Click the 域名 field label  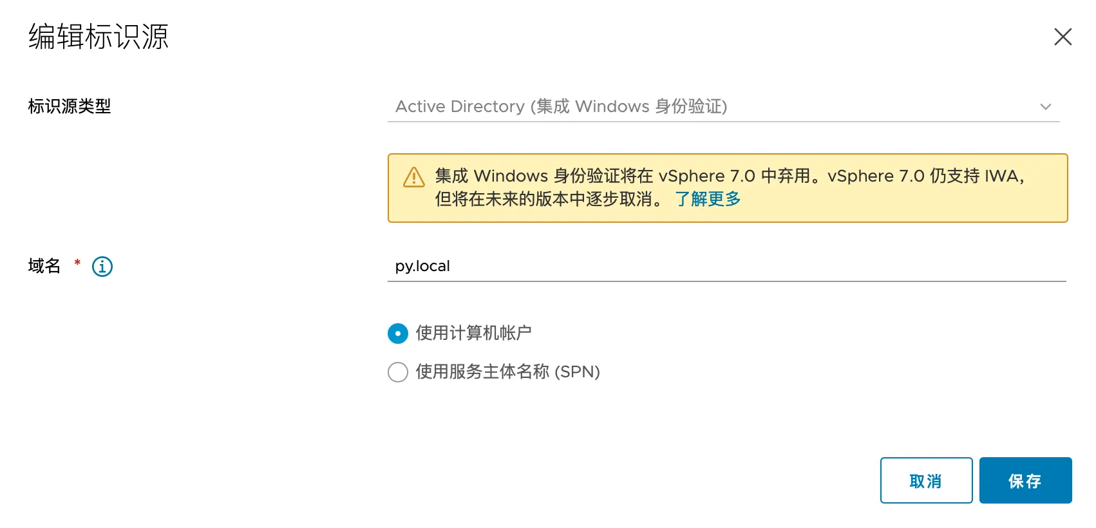click(44, 266)
